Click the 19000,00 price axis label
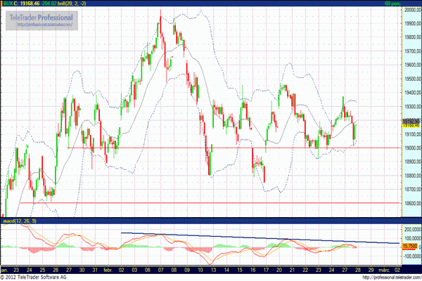 [x=412, y=148]
